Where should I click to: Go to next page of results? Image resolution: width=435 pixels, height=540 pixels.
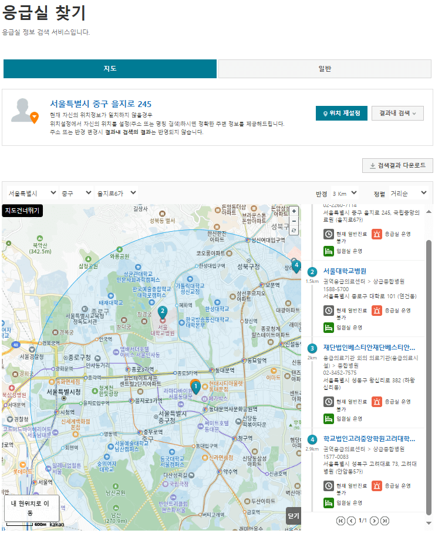[x=374, y=521]
